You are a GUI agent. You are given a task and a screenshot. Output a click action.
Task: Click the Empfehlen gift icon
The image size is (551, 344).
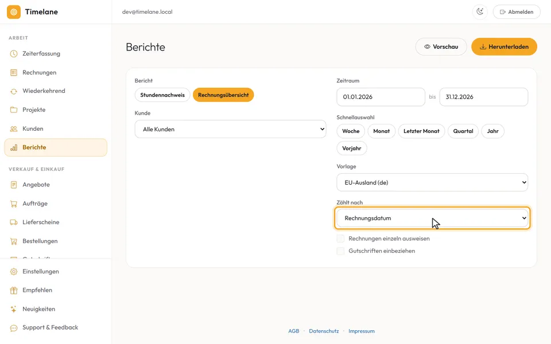(x=14, y=290)
